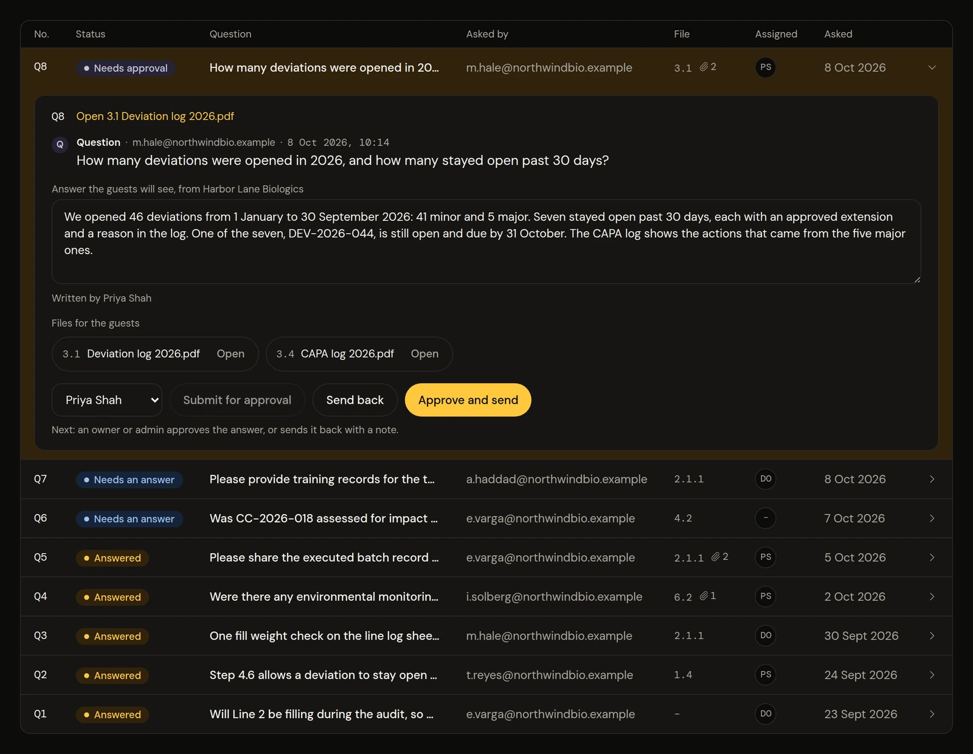This screenshot has height=754, width=973.
Task: Click the DO assignee avatar in Q7 row
Action: (766, 479)
